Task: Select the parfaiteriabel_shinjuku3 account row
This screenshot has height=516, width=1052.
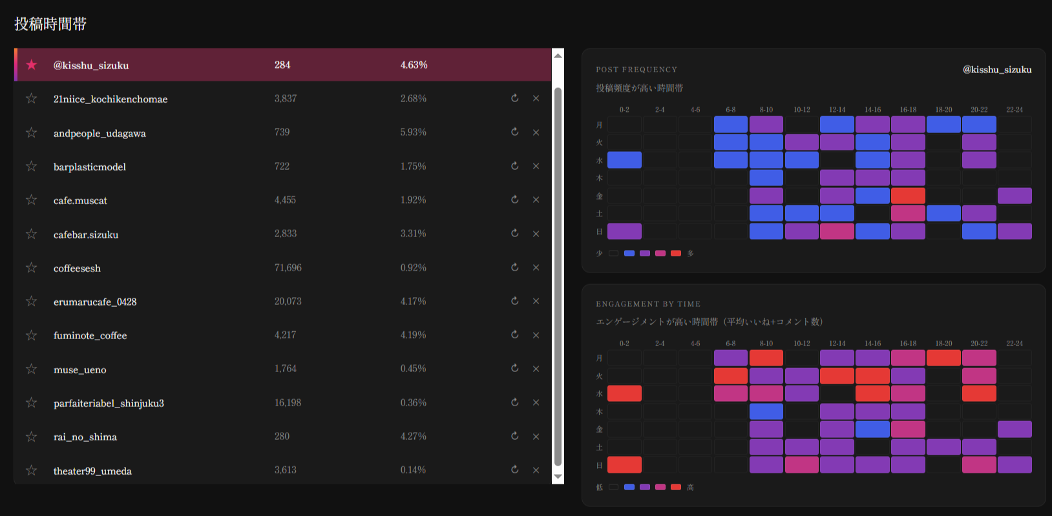Action: 109,403
